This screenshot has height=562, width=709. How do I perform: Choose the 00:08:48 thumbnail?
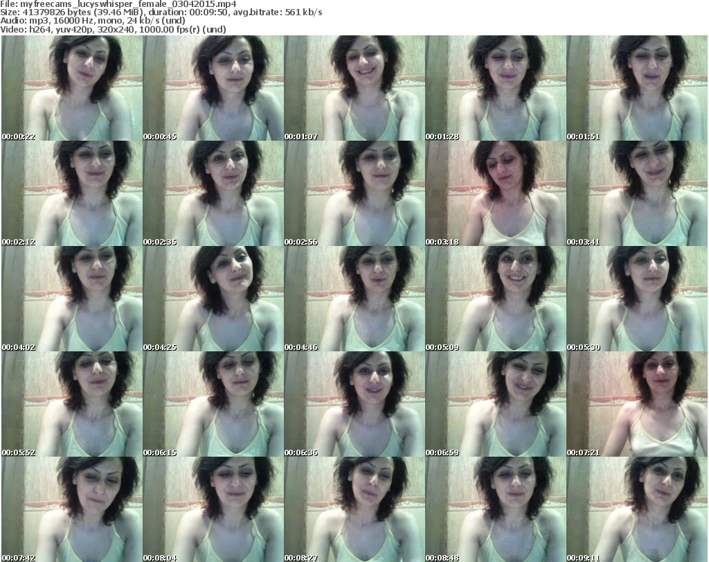point(496,509)
